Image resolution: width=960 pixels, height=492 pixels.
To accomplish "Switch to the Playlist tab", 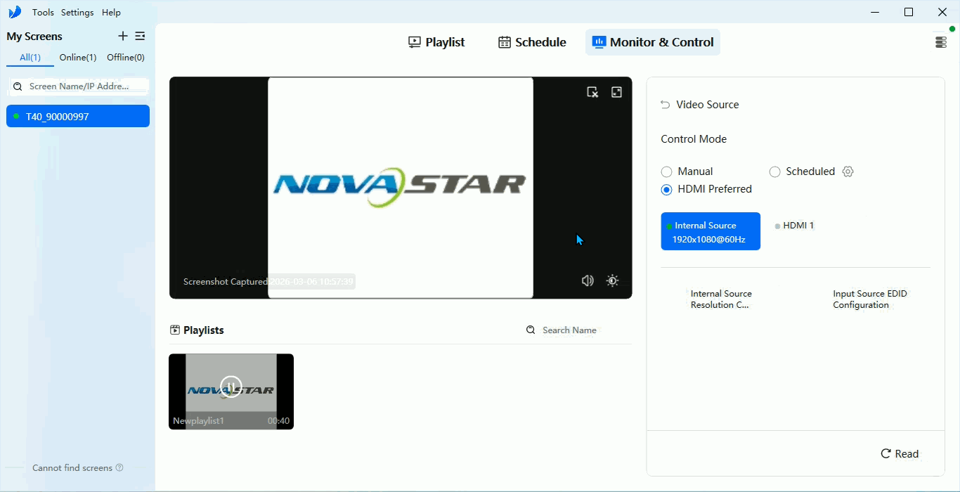I will point(436,42).
